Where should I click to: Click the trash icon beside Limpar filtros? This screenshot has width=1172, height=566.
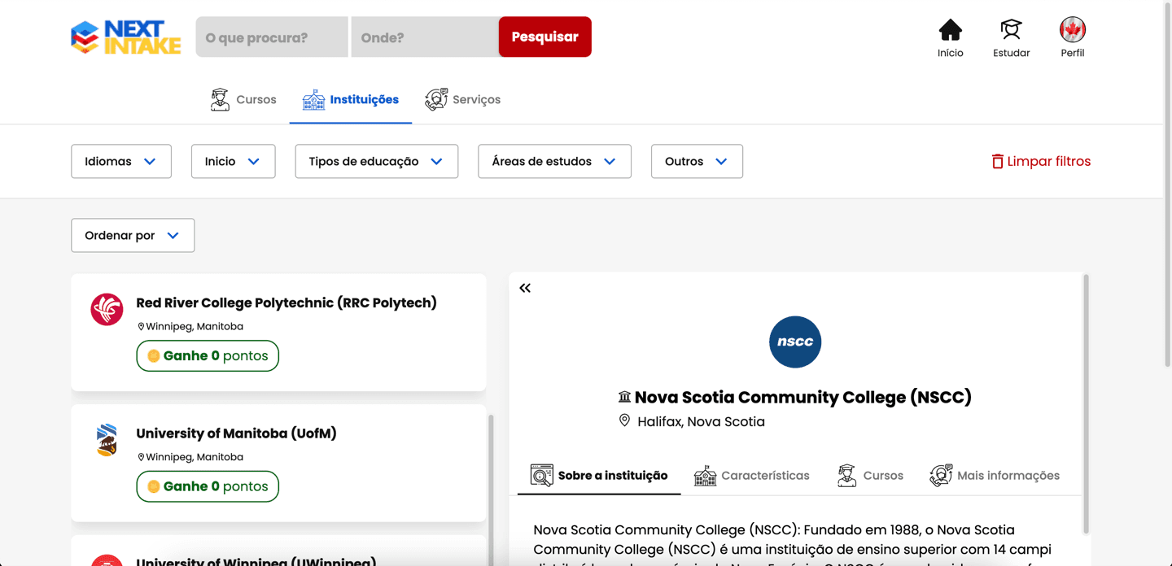(x=997, y=161)
